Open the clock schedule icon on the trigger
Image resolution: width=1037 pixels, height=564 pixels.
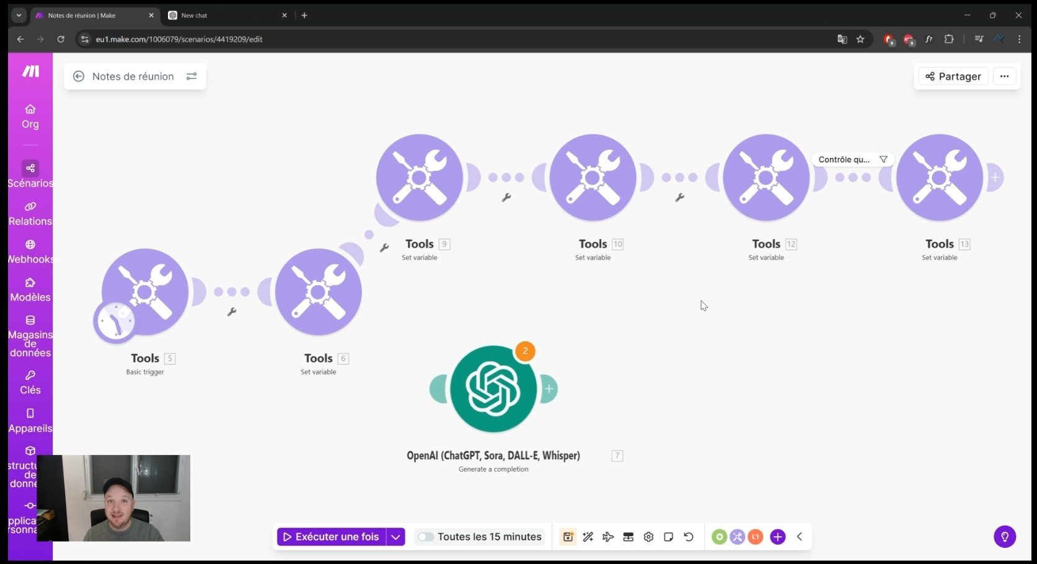(x=115, y=322)
